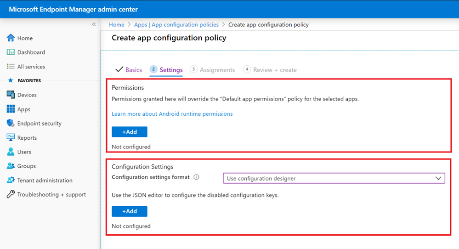This screenshot has height=249, width=459.
Task: Select the All services list icon
Action: (11, 67)
